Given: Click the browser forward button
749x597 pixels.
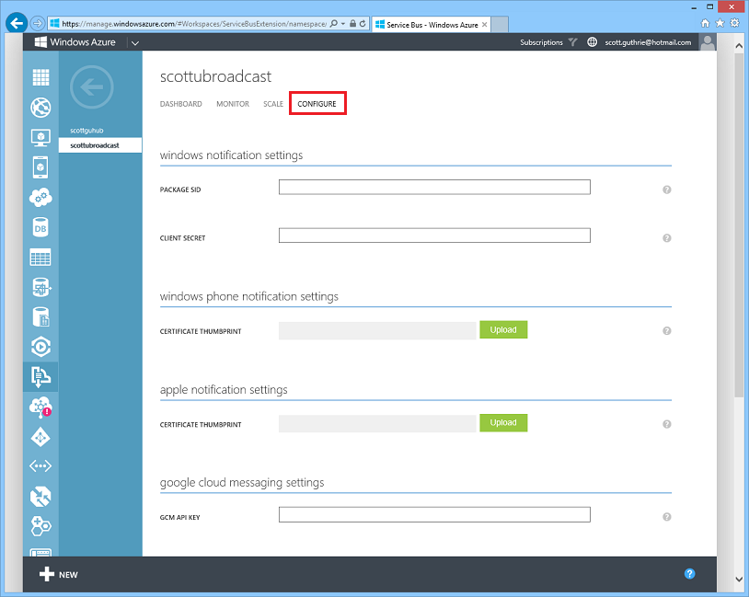Looking at the screenshot, I should (x=37, y=23).
